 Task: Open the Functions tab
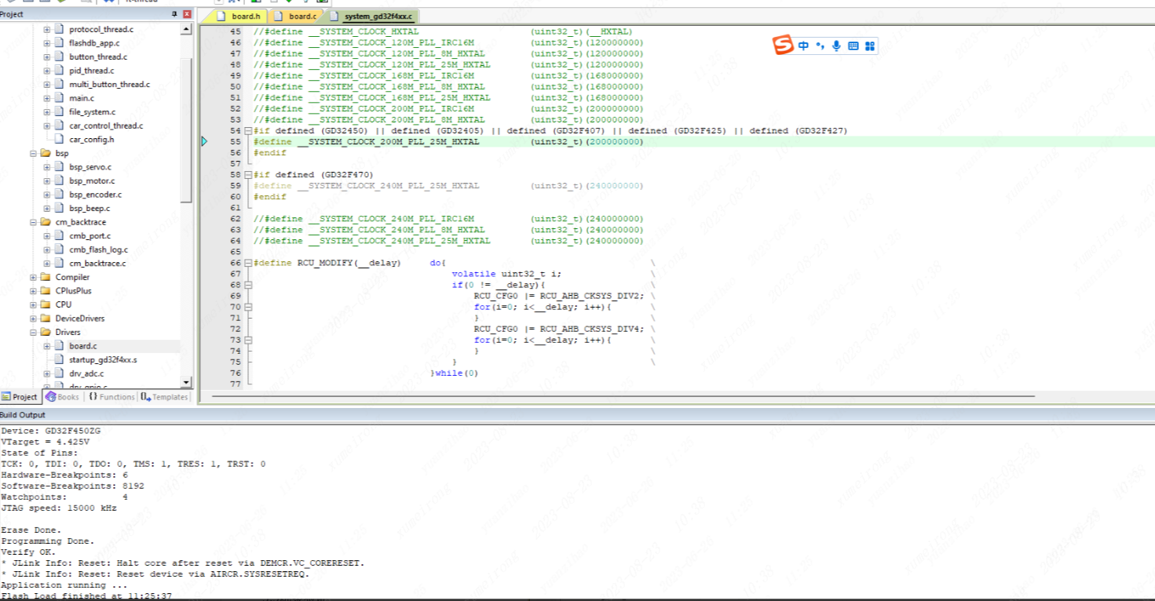point(111,397)
